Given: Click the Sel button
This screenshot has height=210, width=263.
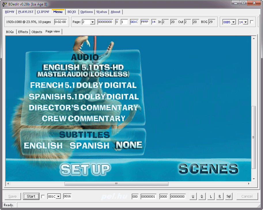Looking at the screenshot, I should click(228, 196).
